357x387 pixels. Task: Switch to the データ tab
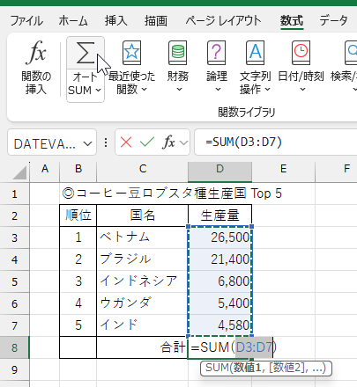334,21
